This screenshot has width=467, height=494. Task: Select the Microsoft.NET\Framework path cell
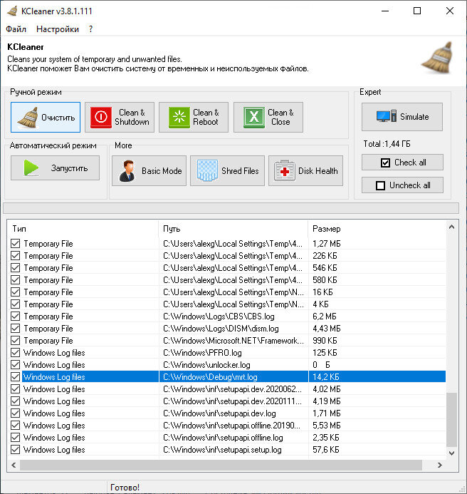233,341
